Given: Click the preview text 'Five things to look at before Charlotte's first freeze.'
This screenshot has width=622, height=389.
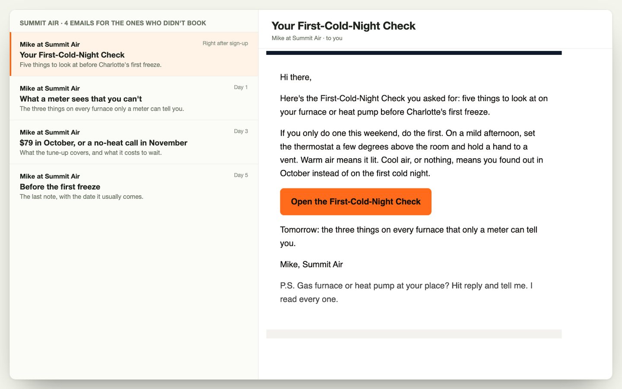Looking at the screenshot, I should tap(91, 65).
